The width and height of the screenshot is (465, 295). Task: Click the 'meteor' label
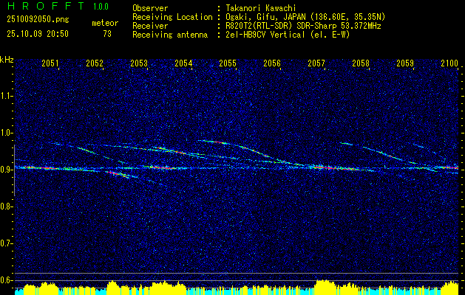[x=105, y=23]
